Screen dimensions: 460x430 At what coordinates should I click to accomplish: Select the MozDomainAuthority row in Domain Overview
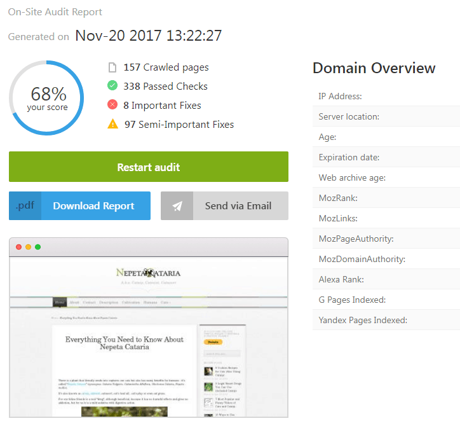[385, 259]
